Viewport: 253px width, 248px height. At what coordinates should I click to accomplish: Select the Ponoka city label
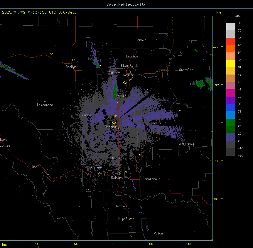tap(141, 40)
